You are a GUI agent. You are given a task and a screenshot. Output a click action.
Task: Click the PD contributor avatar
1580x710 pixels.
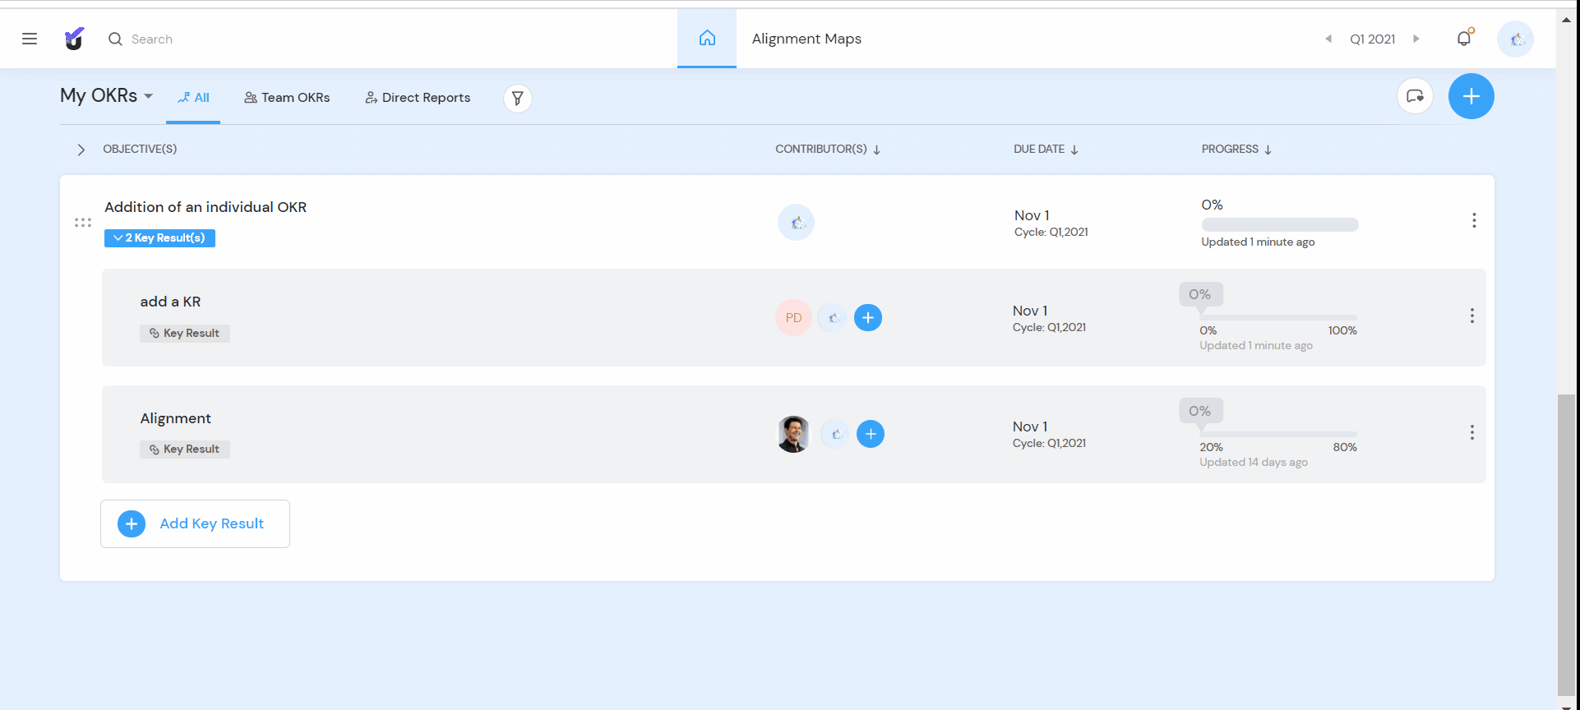tap(793, 317)
